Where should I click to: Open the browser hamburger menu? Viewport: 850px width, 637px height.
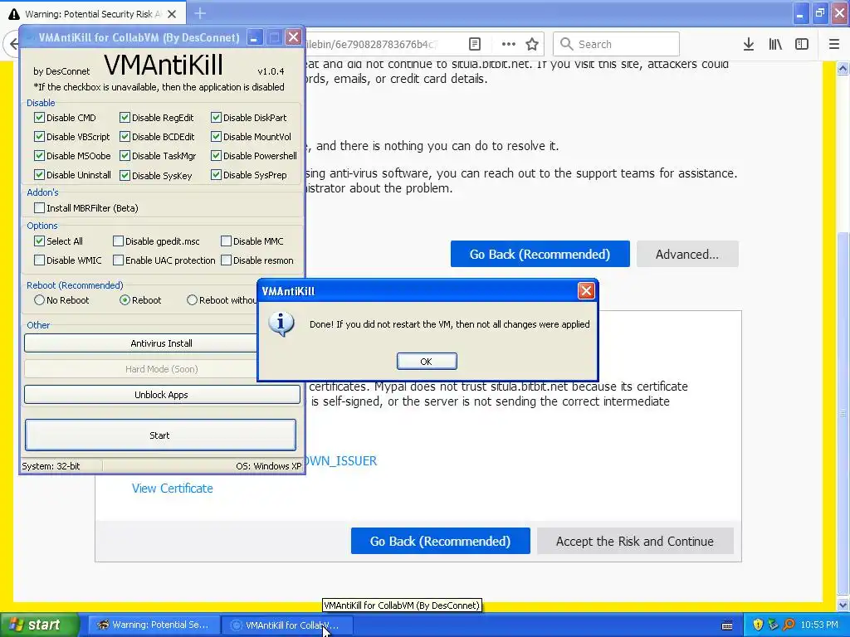[x=834, y=44]
